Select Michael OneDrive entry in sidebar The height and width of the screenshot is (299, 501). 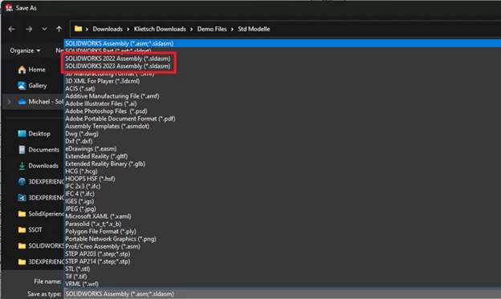point(41,102)
